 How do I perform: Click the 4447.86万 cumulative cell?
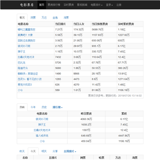[x=124, y=136]
